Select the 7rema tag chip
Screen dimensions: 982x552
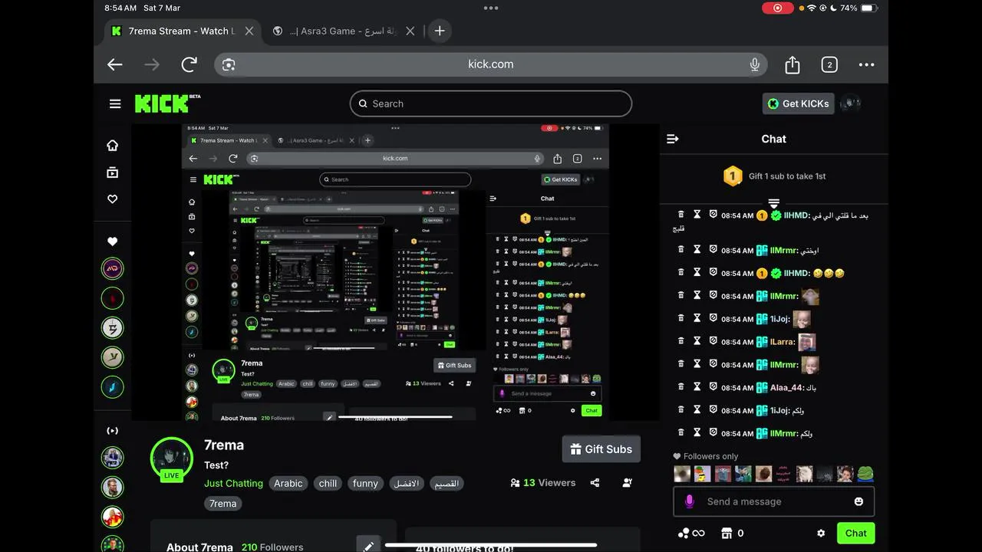coord(223,504)
